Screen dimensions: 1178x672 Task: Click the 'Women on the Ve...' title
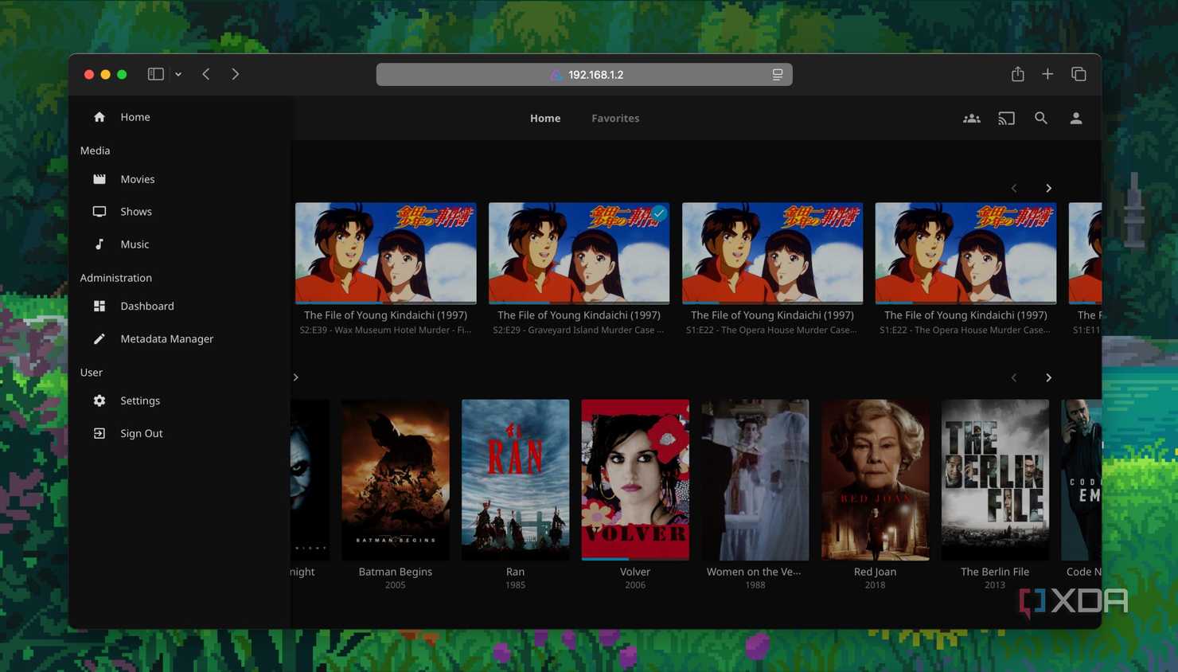coord(754,572)
